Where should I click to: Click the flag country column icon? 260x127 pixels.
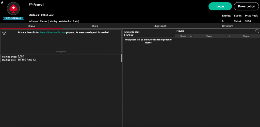(229, 36)
